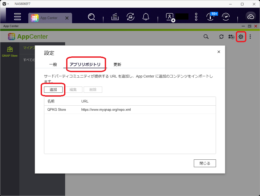Open App Center's vertical three-dot menu
Image resolution: width=260 pixels, height=196 pixels.
pos(250,37)
